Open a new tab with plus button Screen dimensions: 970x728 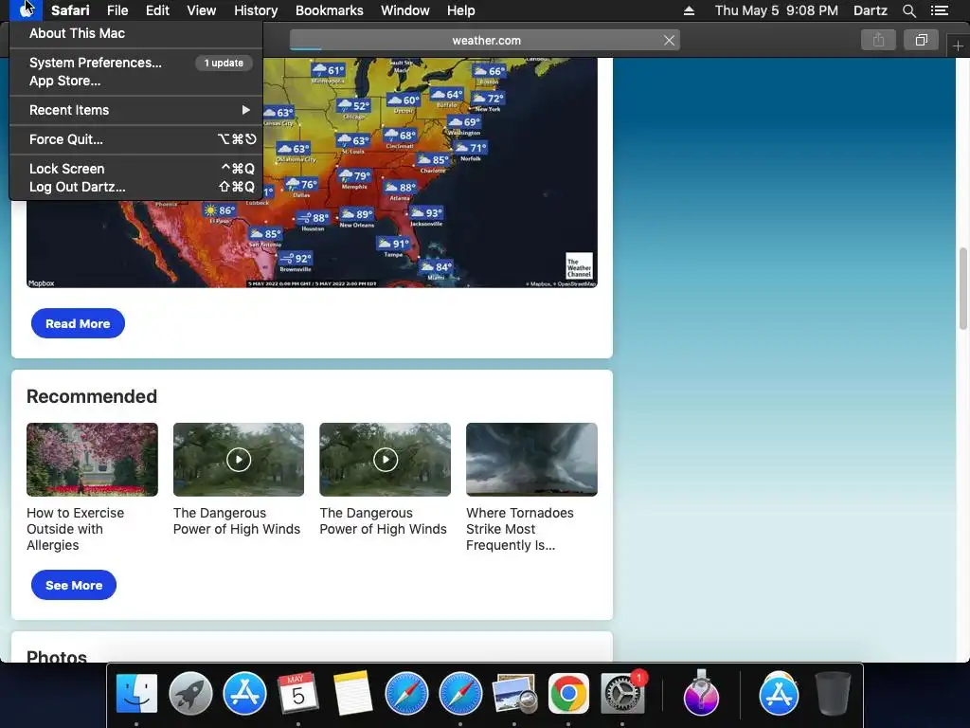pyautogui.click(x=958, y=45)
